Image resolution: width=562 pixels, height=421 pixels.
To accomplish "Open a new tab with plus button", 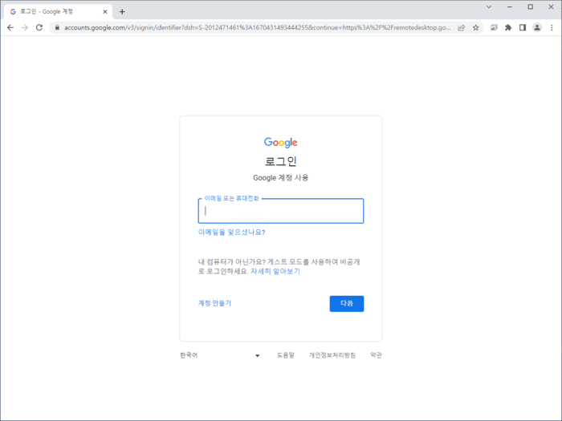I will pyautogui.click(x=122, y=11).
